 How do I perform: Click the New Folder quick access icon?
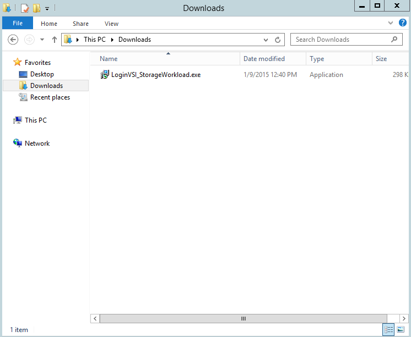tap(36, 8)
